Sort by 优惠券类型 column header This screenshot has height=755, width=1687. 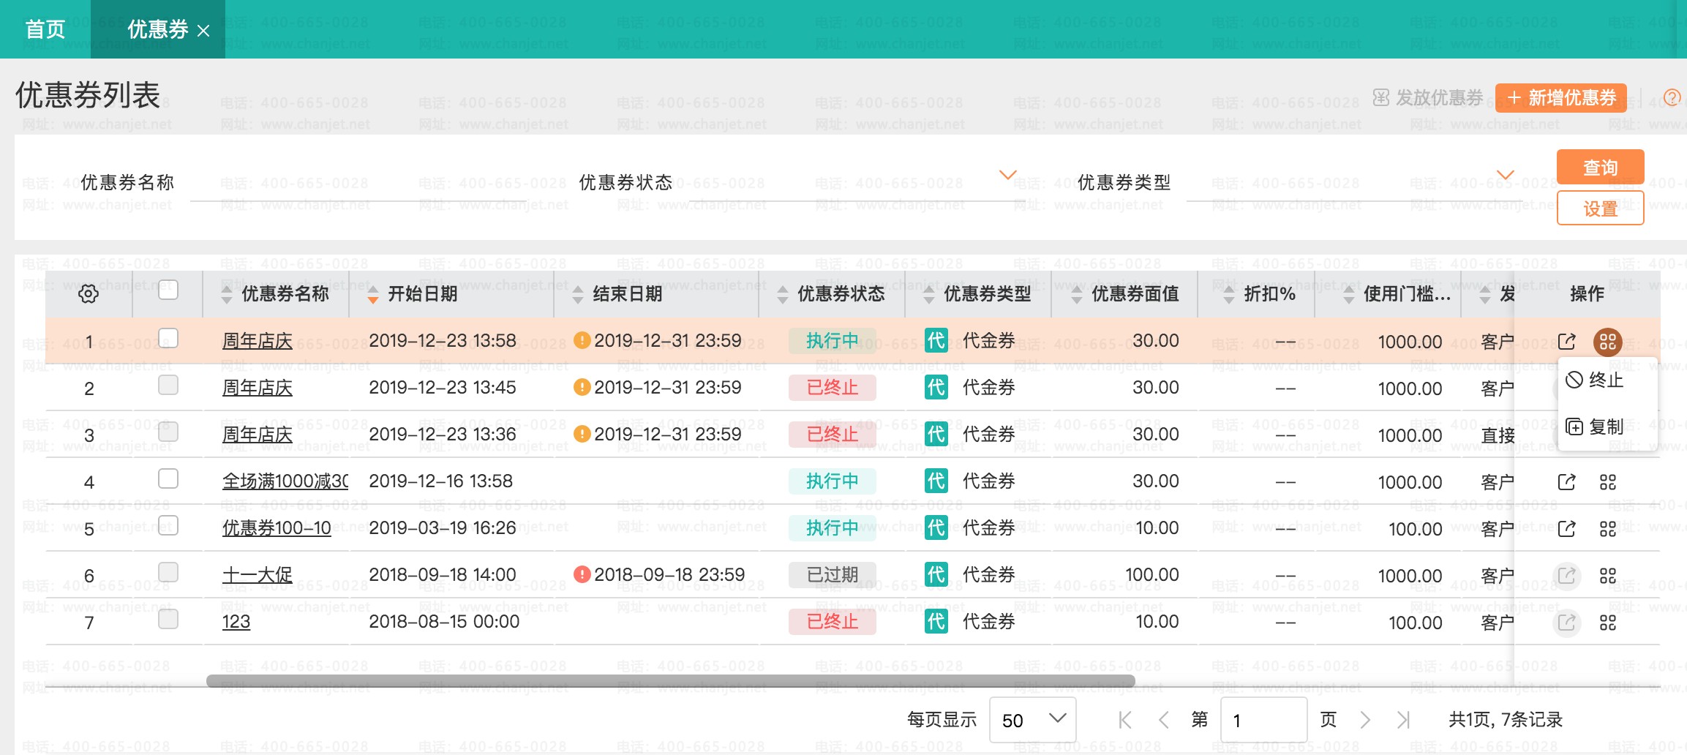click(928, 294)
